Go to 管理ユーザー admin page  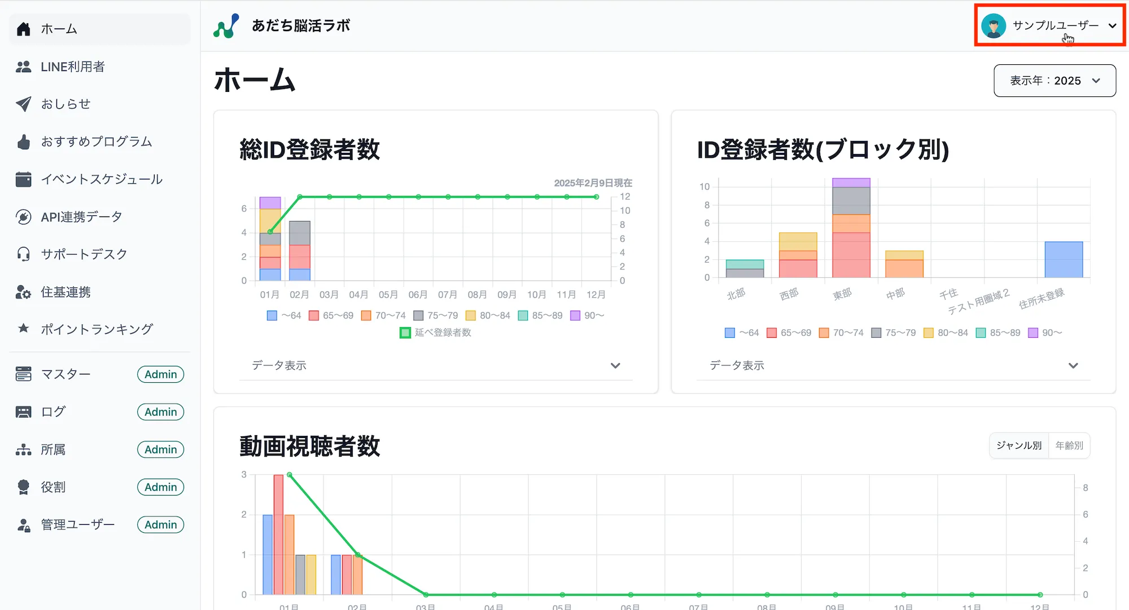pos(78,525)
